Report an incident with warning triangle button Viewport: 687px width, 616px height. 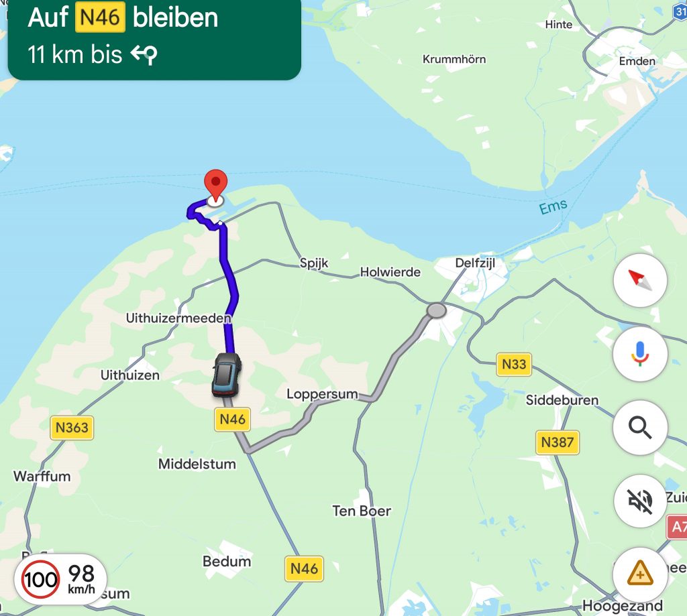pyautogui.click(x=640, y=574)
